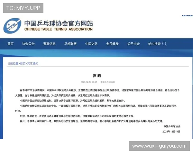
Task: Click the 中国乒乓球协会 signature line
Action: click(x=172, y=126)
